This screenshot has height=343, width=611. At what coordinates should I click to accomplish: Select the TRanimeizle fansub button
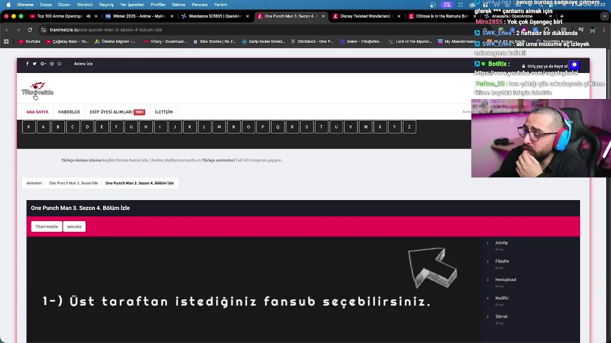coord(46,227)
